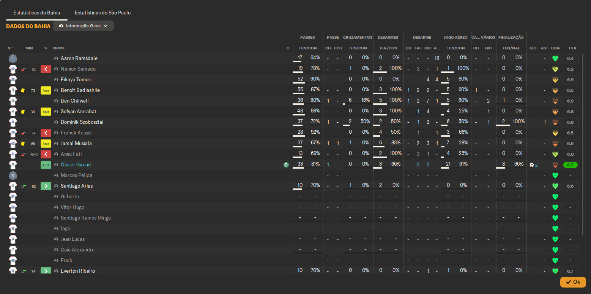591x294 pixels.
Task: Click Marcos Felipe's shirt icon
Action: tap(13, 175)
